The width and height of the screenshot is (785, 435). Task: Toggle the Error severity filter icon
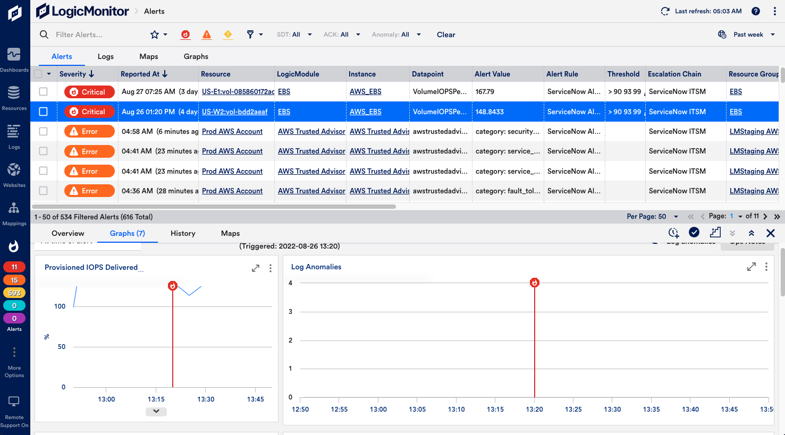point(206,34)
